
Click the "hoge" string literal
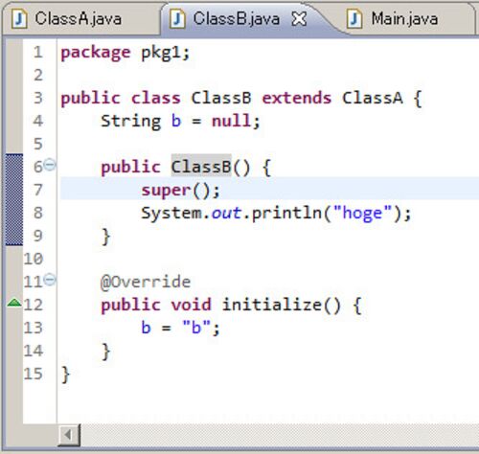tap(362, 213)
